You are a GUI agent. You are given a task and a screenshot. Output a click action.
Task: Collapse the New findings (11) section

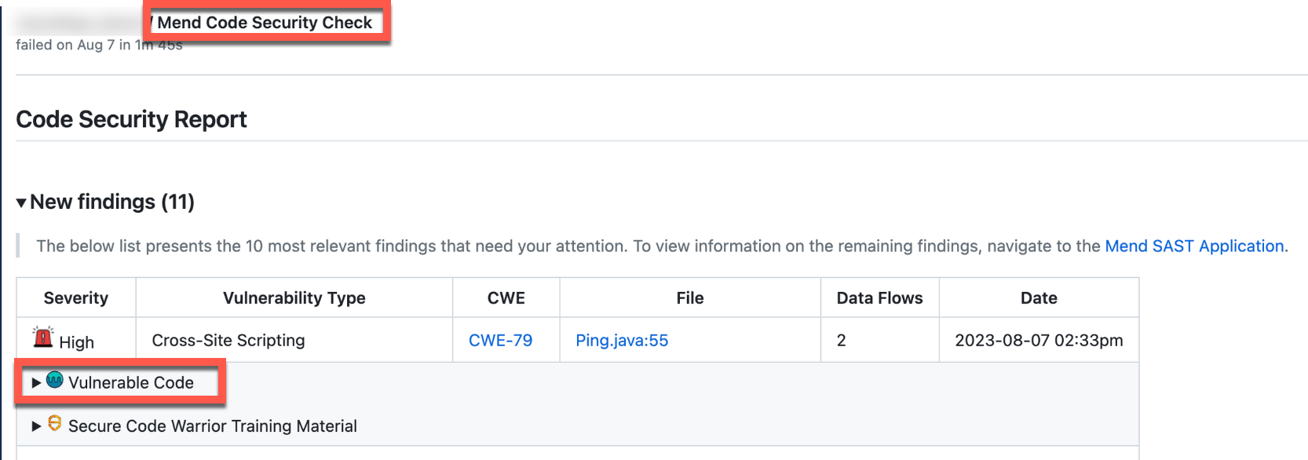pyautogui.click(x=21, y=203)
